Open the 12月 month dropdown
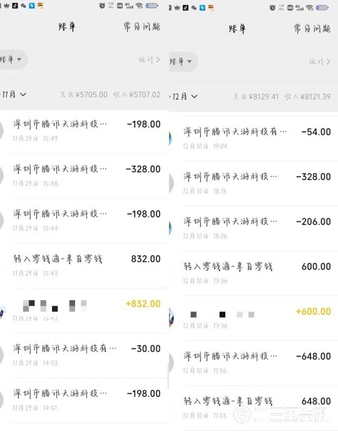The height and width of the screenshot is (432, 338). click(183, 96)
